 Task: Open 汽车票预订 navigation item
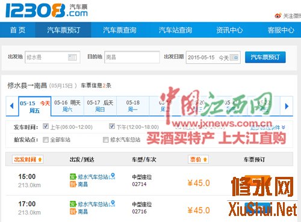[x=63, y=30]
